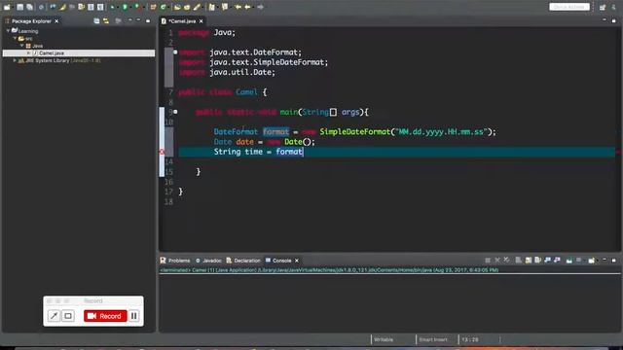The width and height of the screenshot is (623, 350).
Task: Click the Open Perspective icon
Action: pos(603,7)
